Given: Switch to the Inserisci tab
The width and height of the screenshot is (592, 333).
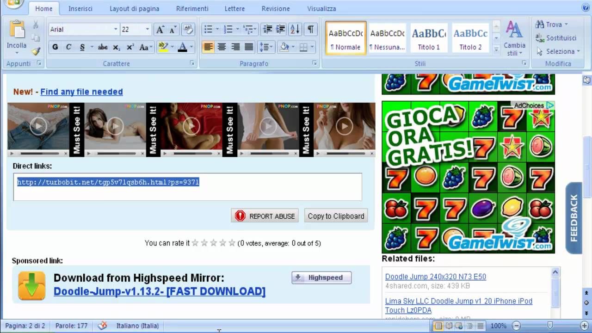Looking at the screenshot, I should [80, 9].
